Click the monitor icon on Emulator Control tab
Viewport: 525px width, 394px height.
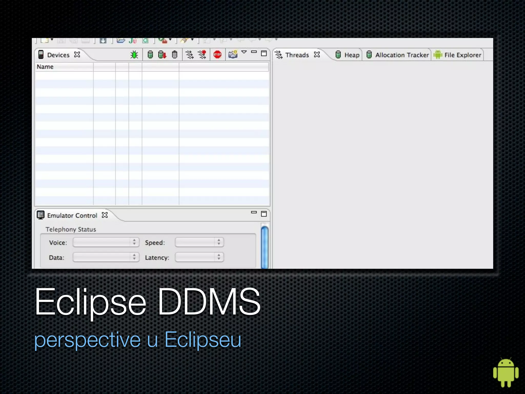click(41, 215)
